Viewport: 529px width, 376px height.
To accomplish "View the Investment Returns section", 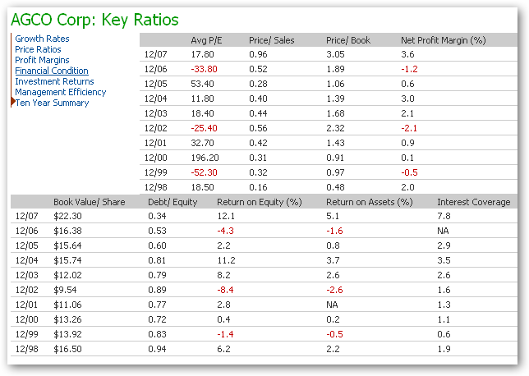I will tap(54, 81).
